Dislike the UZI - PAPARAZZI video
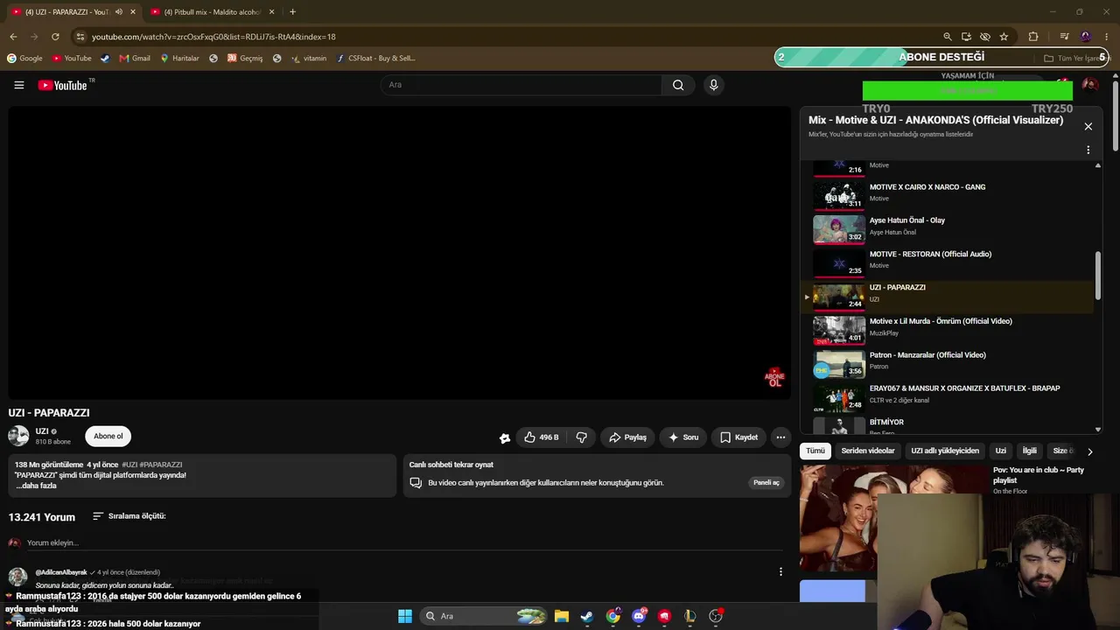 pyautogui.click(x=581, y=437)
